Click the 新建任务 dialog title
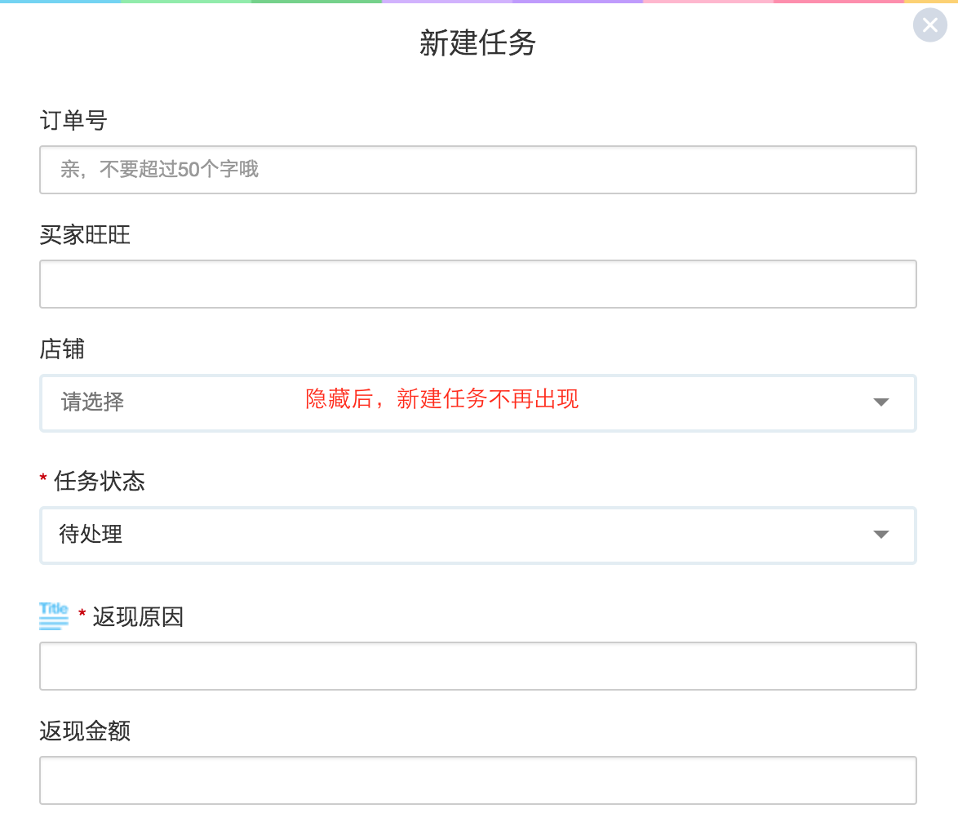 477,43
